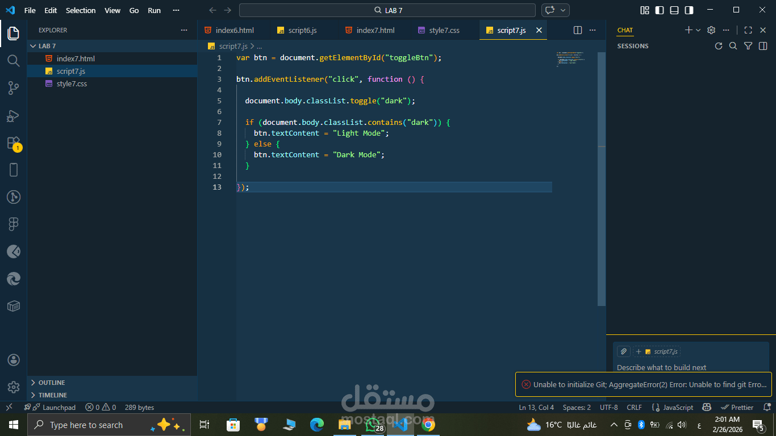
Task: Open the Go menu
Action: click(134, 10)
